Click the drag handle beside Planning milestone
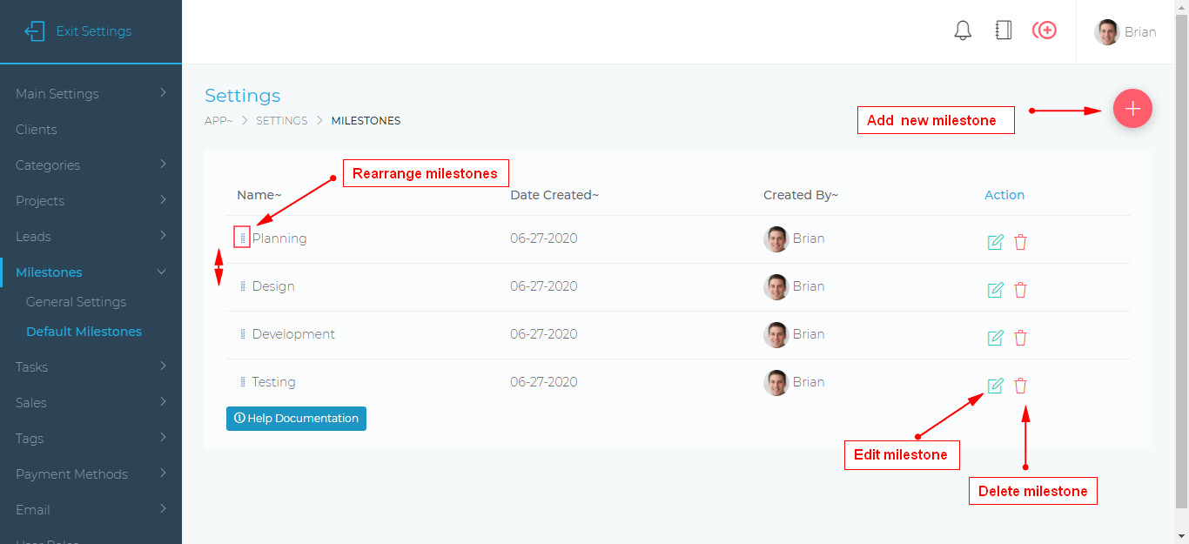This screenshot has height=544, width=1189. coord(243,238)
